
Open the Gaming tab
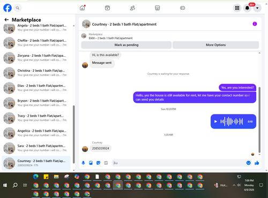coord(182,8)
